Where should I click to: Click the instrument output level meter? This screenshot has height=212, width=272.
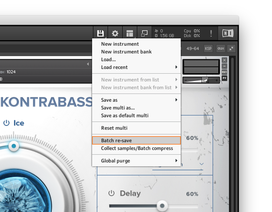click(x=201, y=67)
